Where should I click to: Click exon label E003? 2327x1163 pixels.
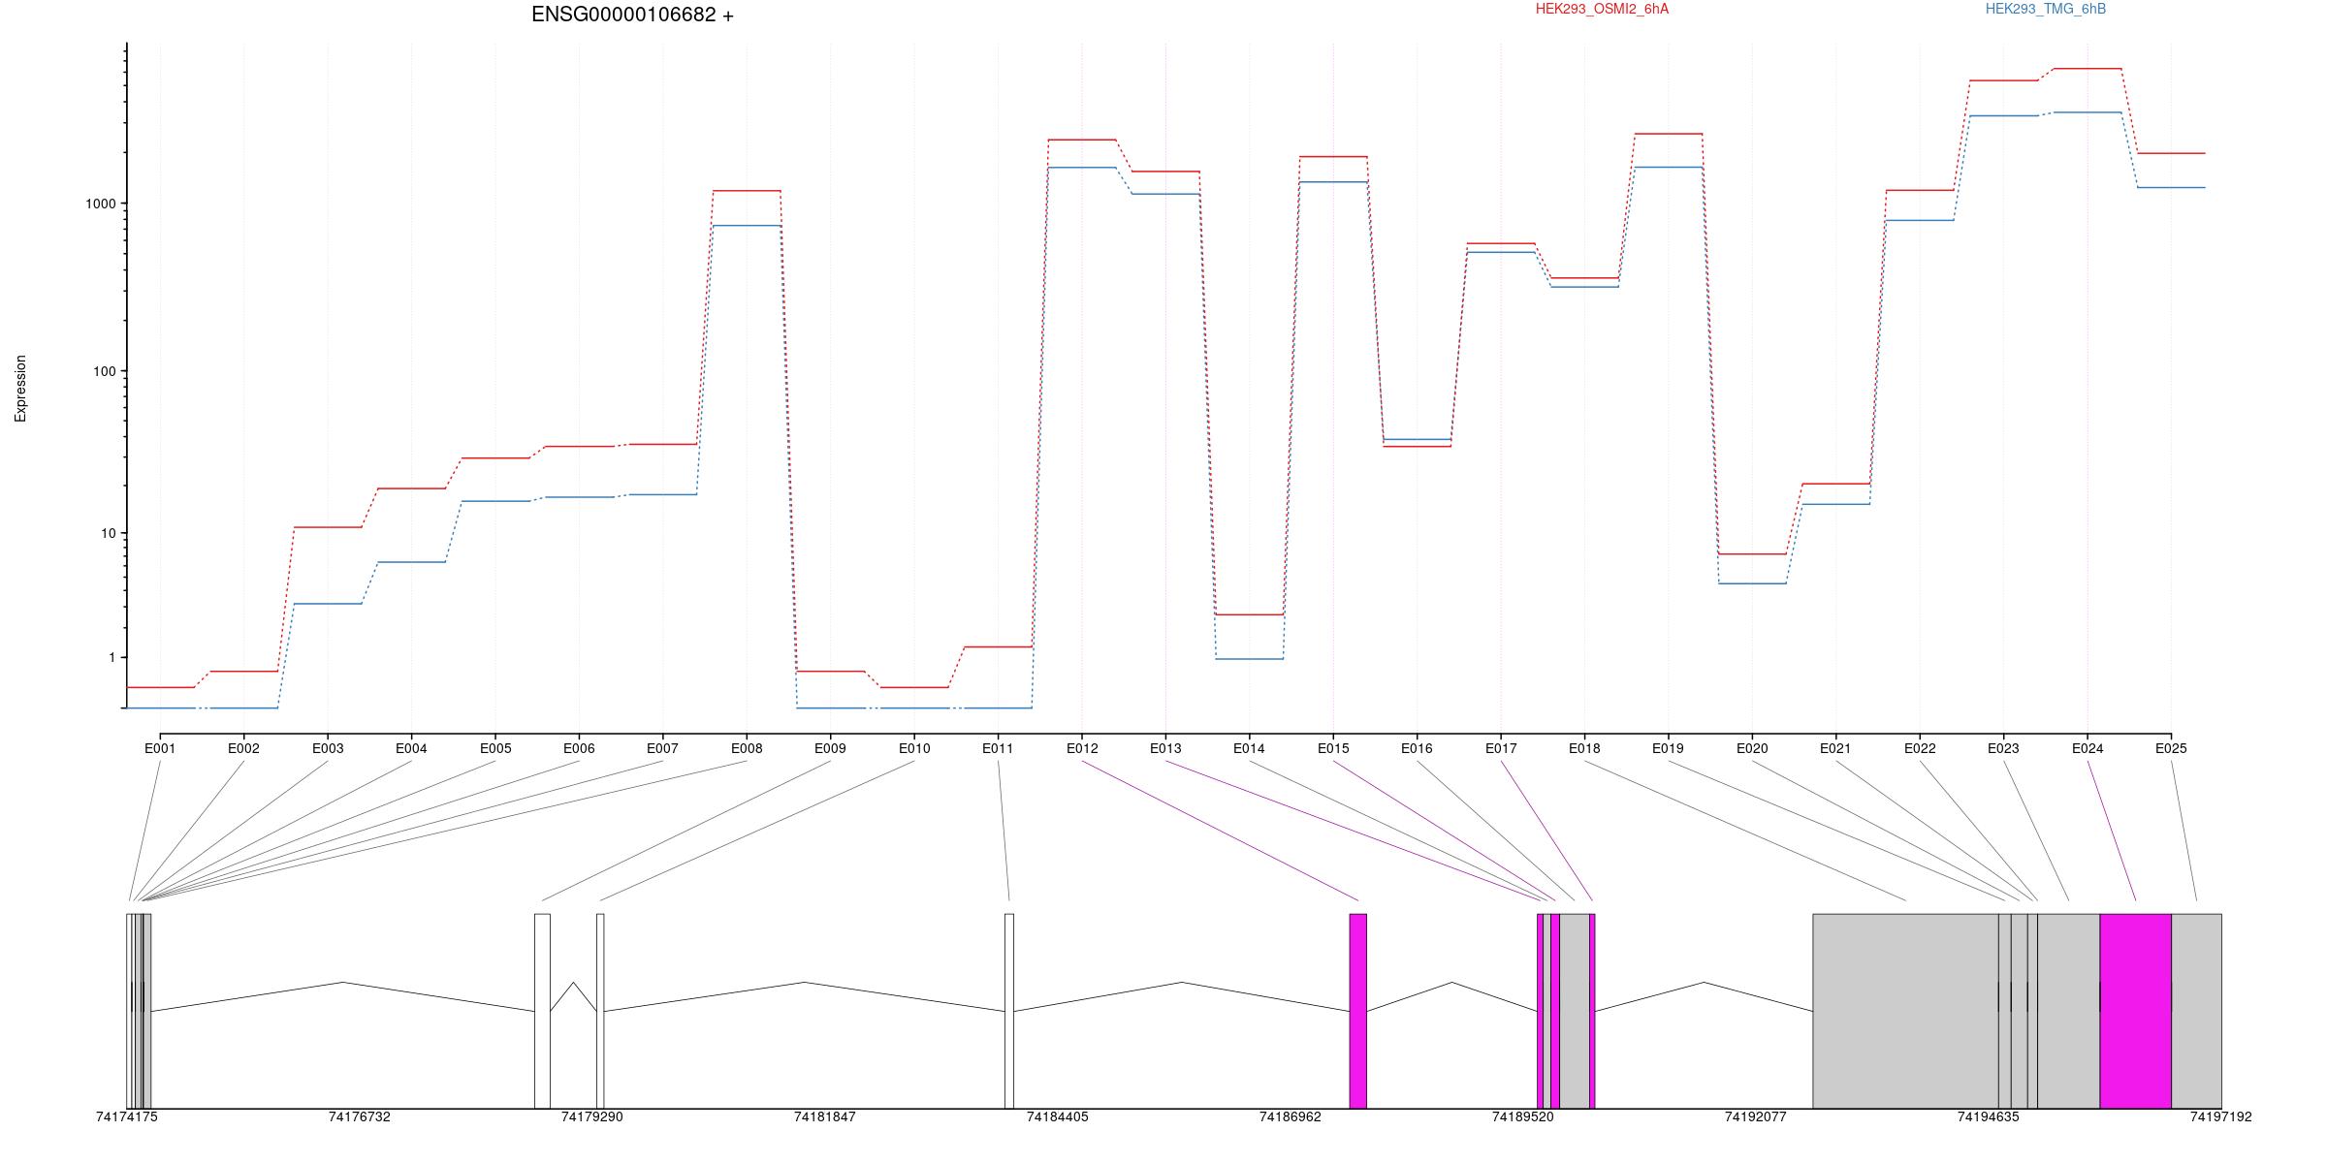coord(328,748)
